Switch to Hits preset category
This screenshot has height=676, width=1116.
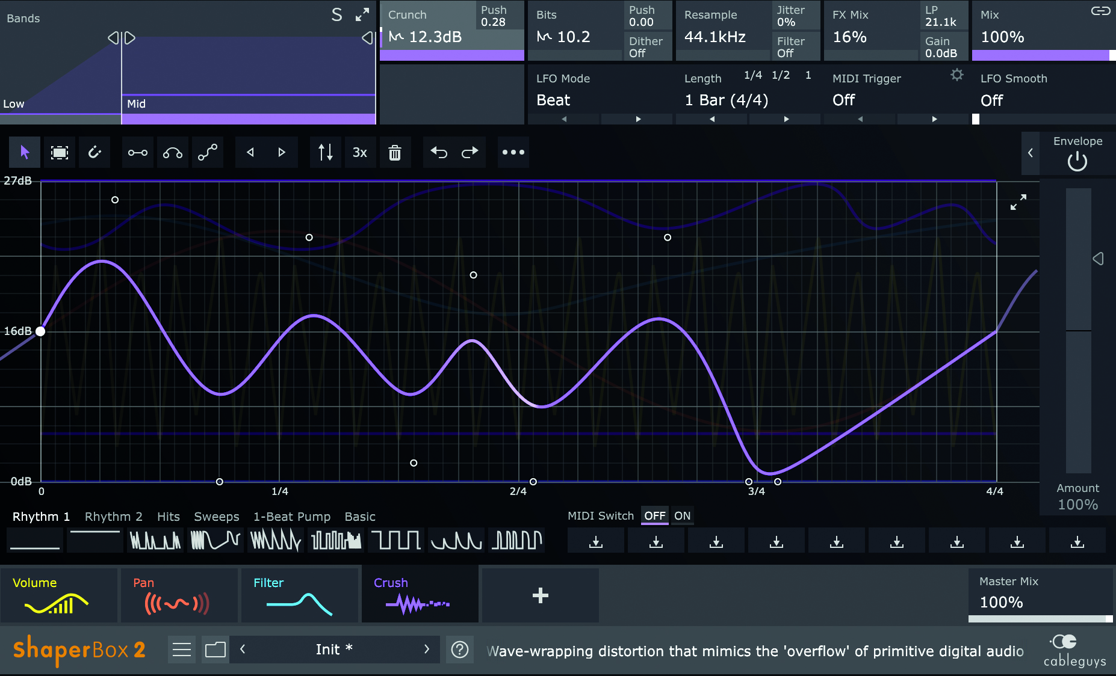pyautogui.click(x=169, y=517)
